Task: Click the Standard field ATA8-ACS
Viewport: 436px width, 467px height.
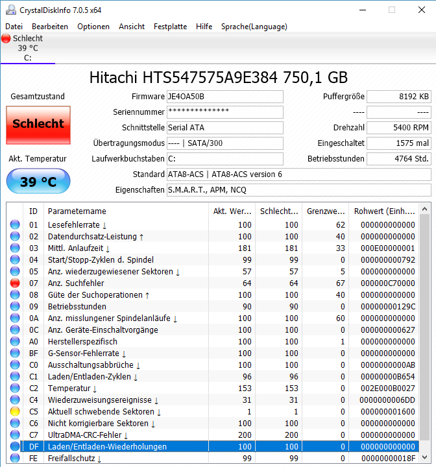Action: pos(299,174)
